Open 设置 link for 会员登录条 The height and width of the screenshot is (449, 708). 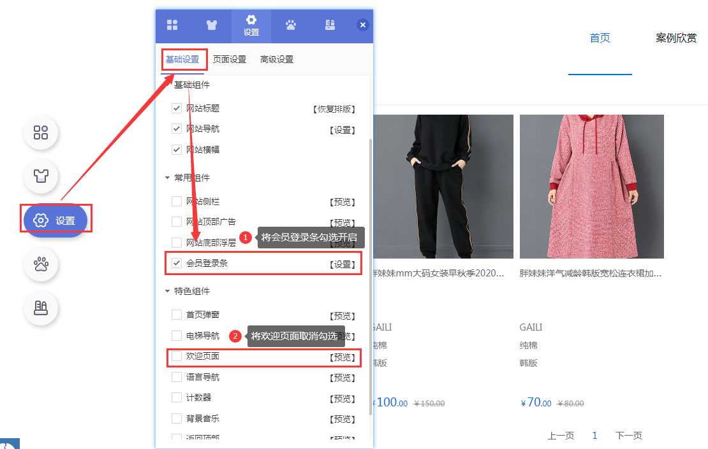pyautogui.click(x=343, y=264)
